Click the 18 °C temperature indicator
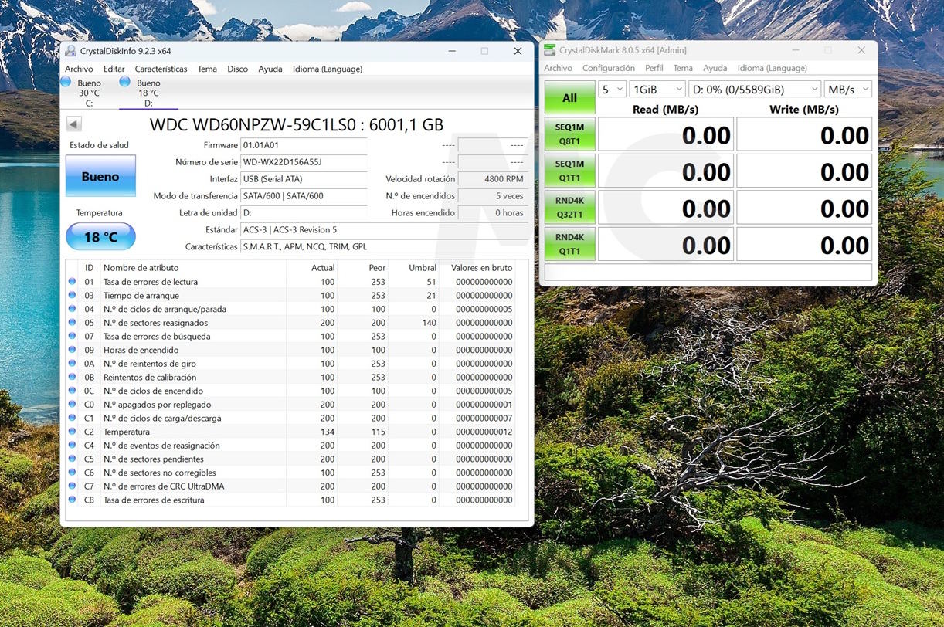The image size is (944, 627). coord(100,236)
